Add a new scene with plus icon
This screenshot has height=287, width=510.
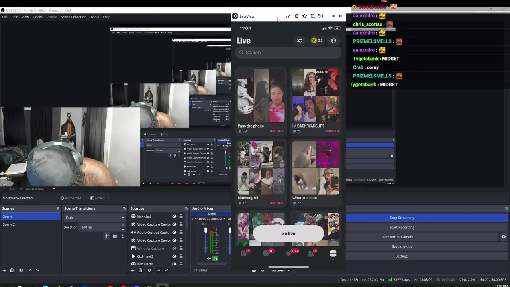(x=4, y=270)
